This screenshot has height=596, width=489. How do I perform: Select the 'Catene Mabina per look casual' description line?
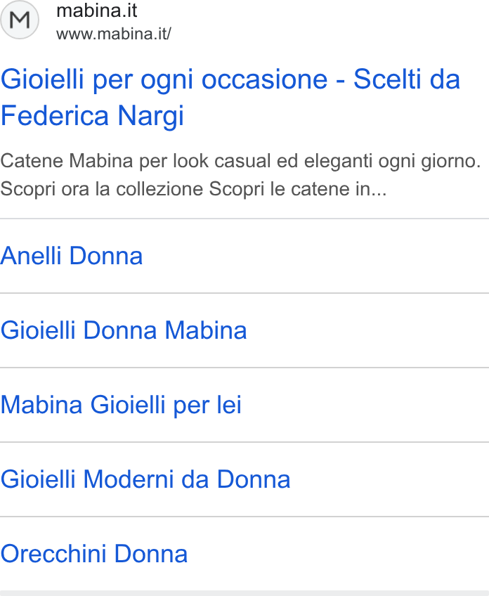click(240, 161)
